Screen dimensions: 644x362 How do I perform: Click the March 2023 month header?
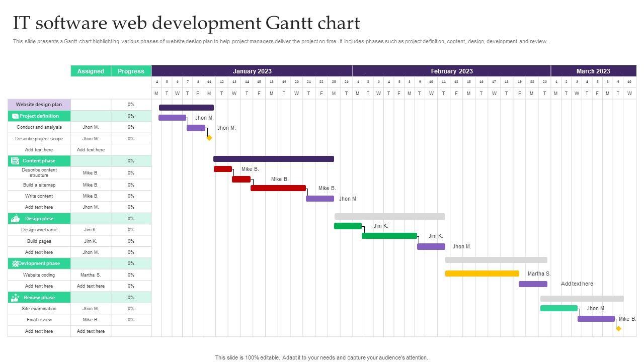[x=594, y=71]
